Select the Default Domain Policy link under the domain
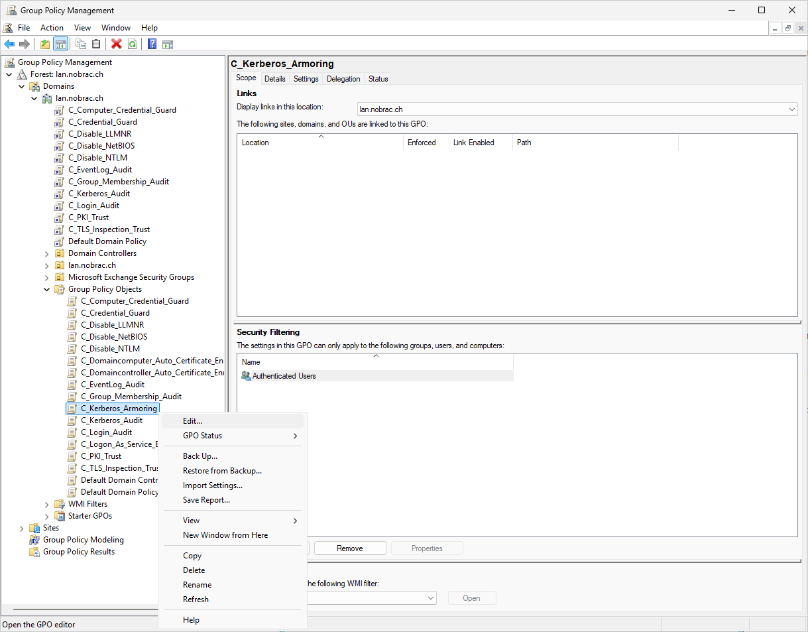 pyautogui.click(x=107, y=241)
